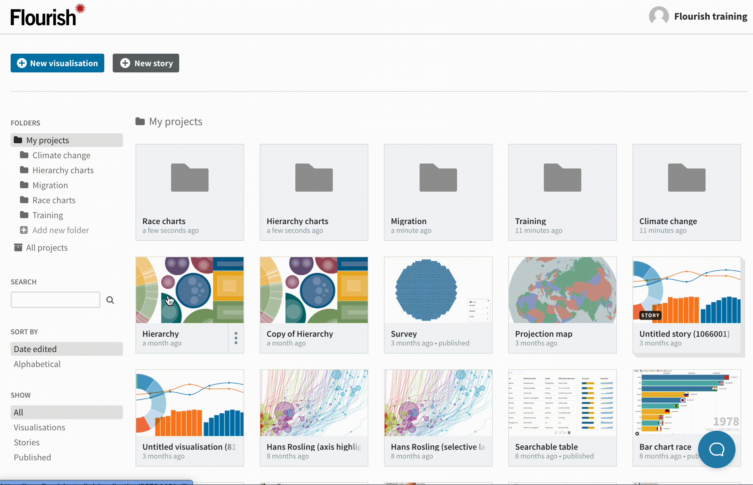Click the All projects archive icon
753x485 pixels.
[x=18, y=247]
